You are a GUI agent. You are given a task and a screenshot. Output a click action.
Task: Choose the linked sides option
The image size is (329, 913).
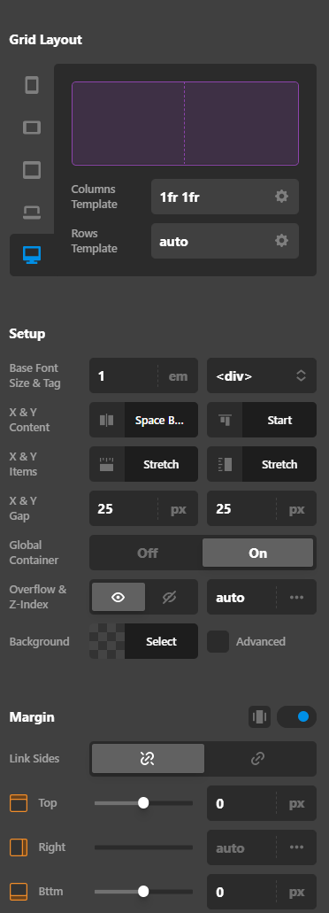[258, 759]
